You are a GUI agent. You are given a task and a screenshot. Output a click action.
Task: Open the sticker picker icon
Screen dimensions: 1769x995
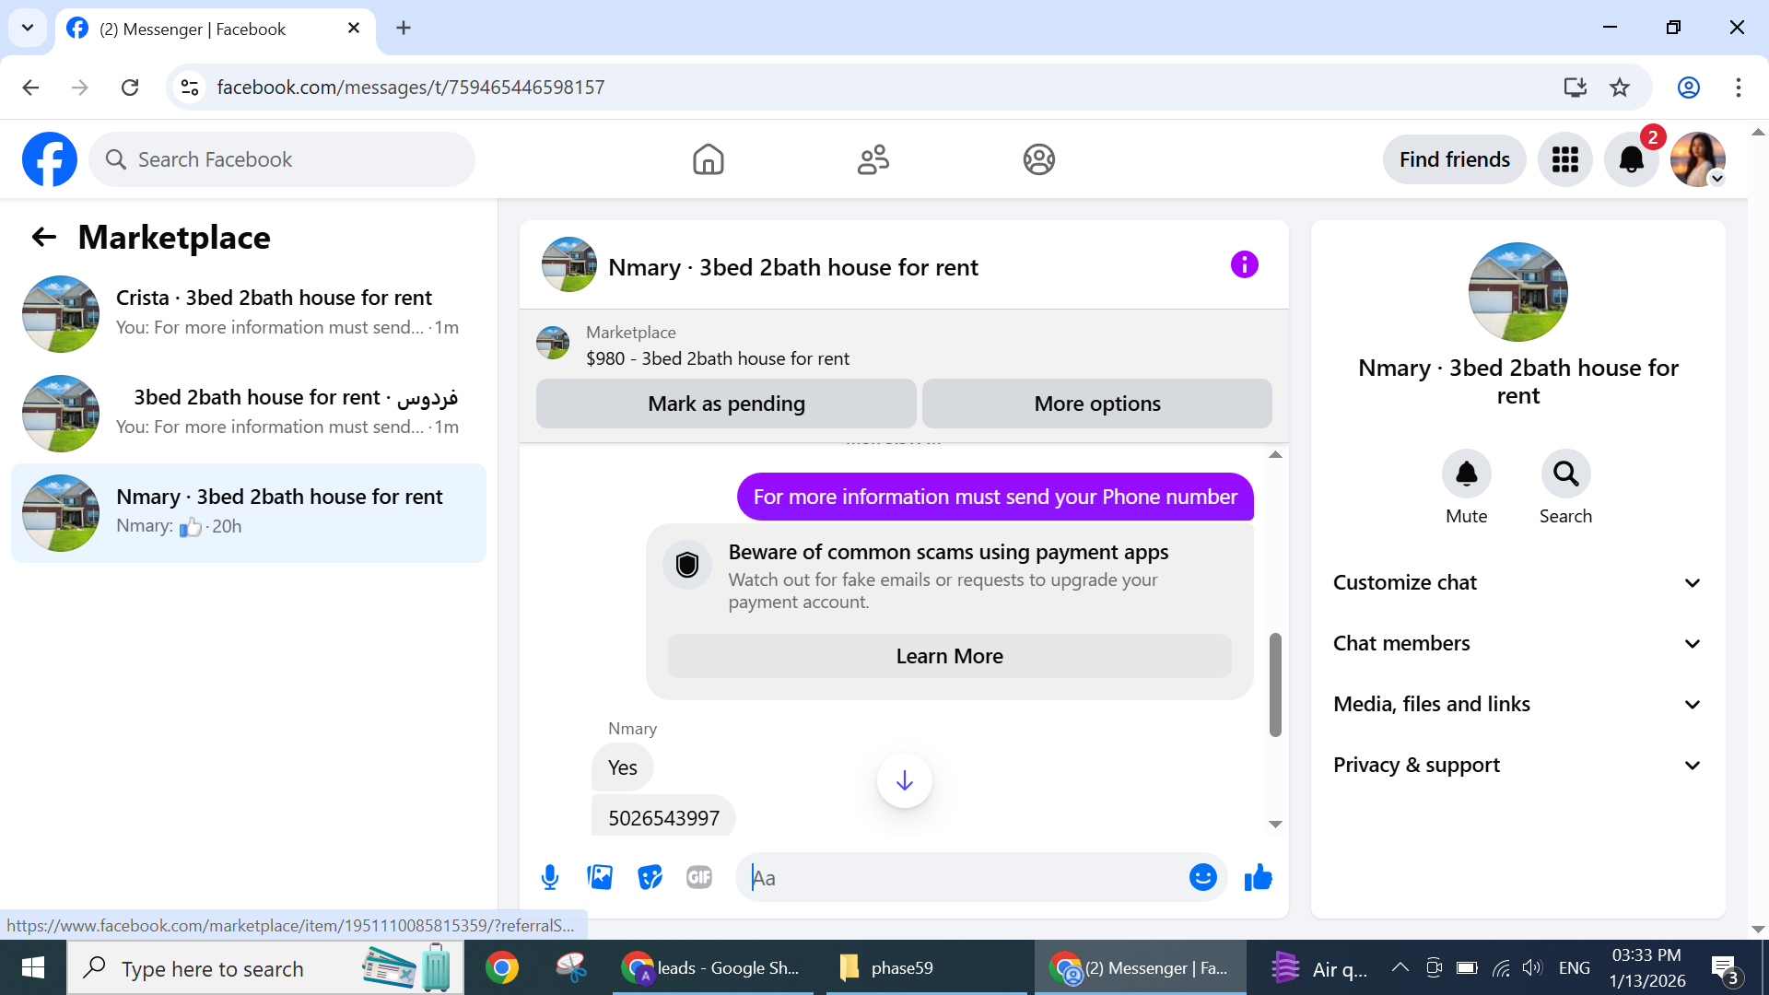650,877
